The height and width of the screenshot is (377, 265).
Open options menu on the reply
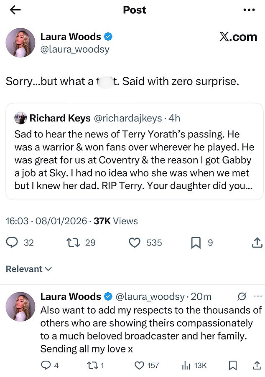pyautogui.click(x=258, y=296)
